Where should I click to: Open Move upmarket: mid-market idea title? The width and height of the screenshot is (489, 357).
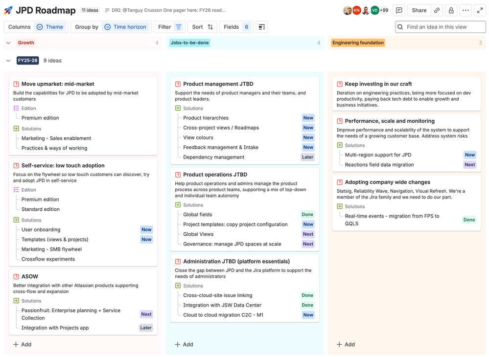pyautogui.click(x=58, y=84)
